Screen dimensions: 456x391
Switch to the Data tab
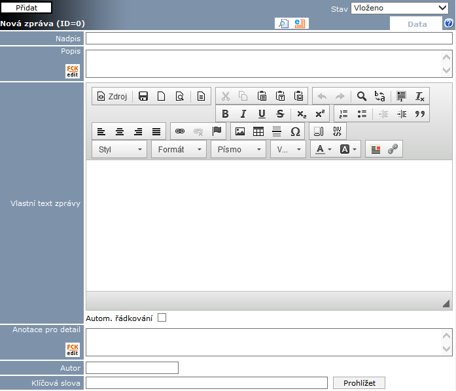coord(417,24)
